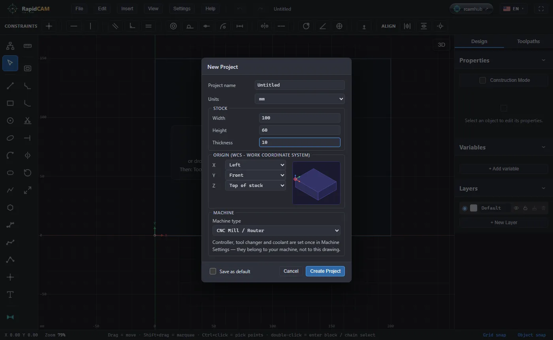
Task: Click the fullscreen icon in top bar
Action: (x=541, y=9)
